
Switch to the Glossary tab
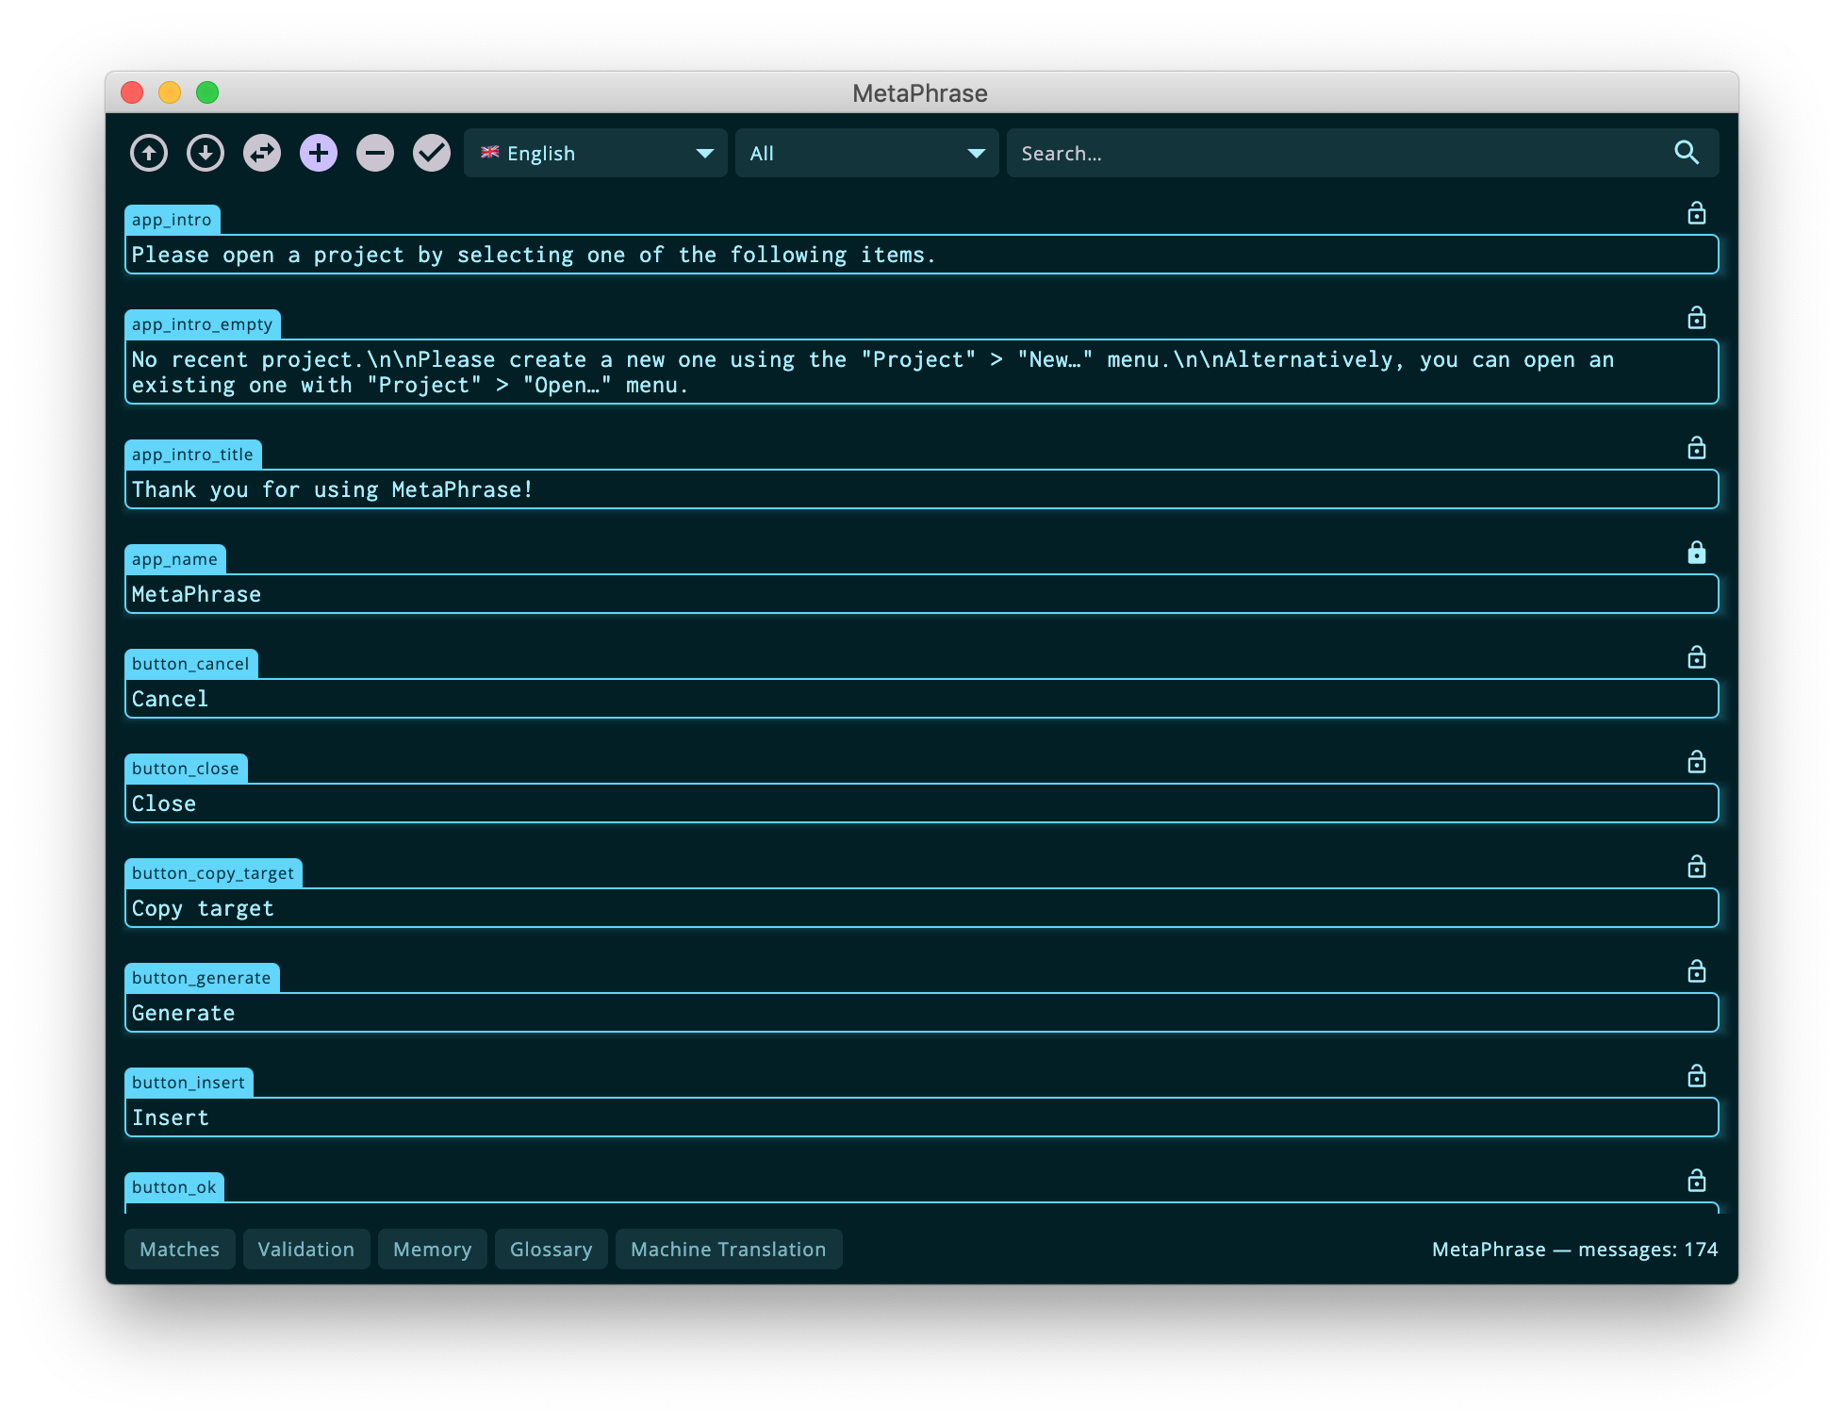(x=552, y=1250)
